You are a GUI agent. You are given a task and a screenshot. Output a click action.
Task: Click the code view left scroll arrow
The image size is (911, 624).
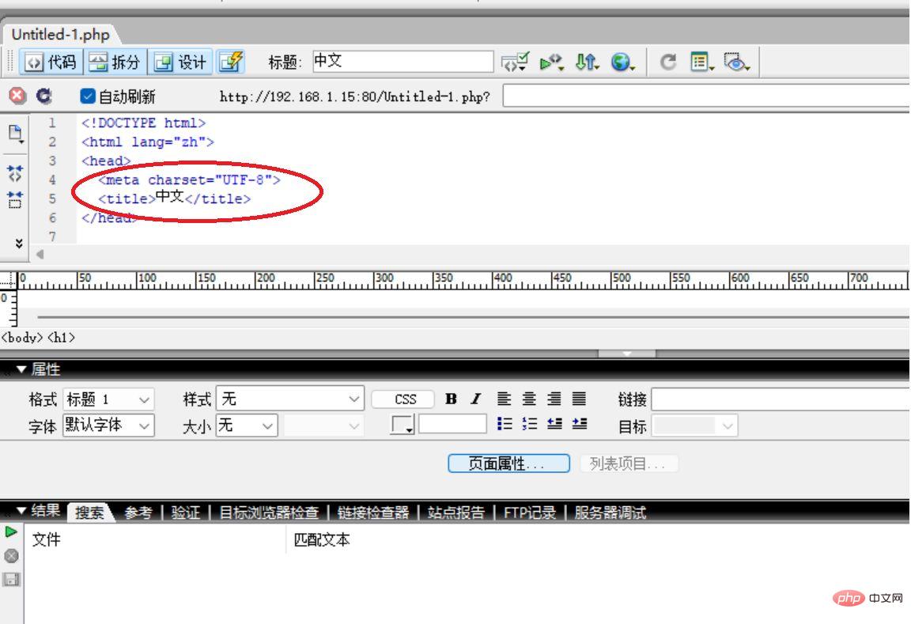point(40,254)
